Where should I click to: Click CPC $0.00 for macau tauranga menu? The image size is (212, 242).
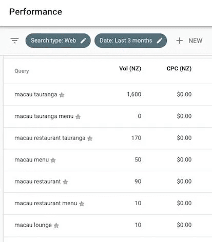(x=184, y=116)
